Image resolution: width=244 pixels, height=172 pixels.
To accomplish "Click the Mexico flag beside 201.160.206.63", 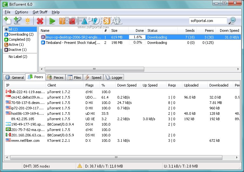I will click(x=8, y=135).
